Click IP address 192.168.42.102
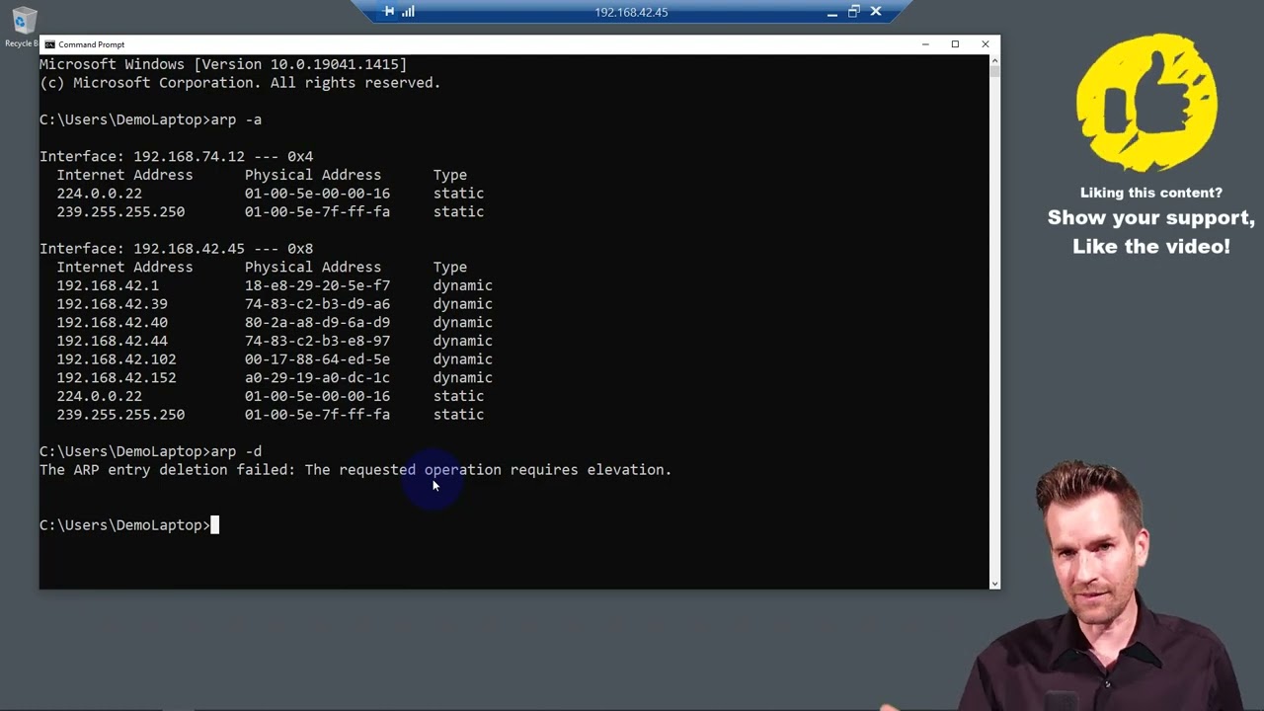The width and height of the screenshot is (1264, 711). coord(117,359)
